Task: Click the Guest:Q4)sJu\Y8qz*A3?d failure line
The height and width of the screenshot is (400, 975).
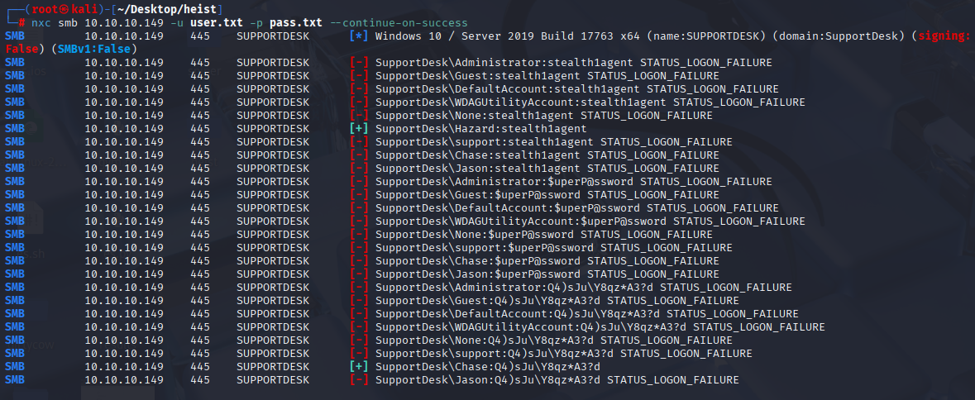Action: tap(557, 301)
